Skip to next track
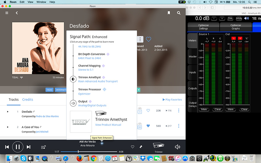The height and width of the screenshot is (163, 261). click(x=28, y=147)
